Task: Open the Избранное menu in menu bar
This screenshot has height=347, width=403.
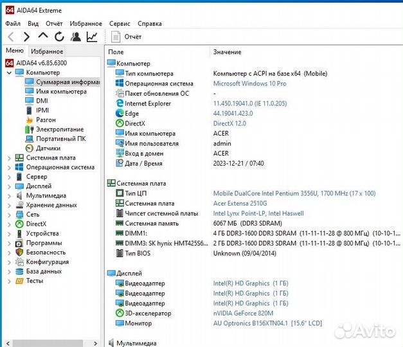Action: (x=86, y=24)
